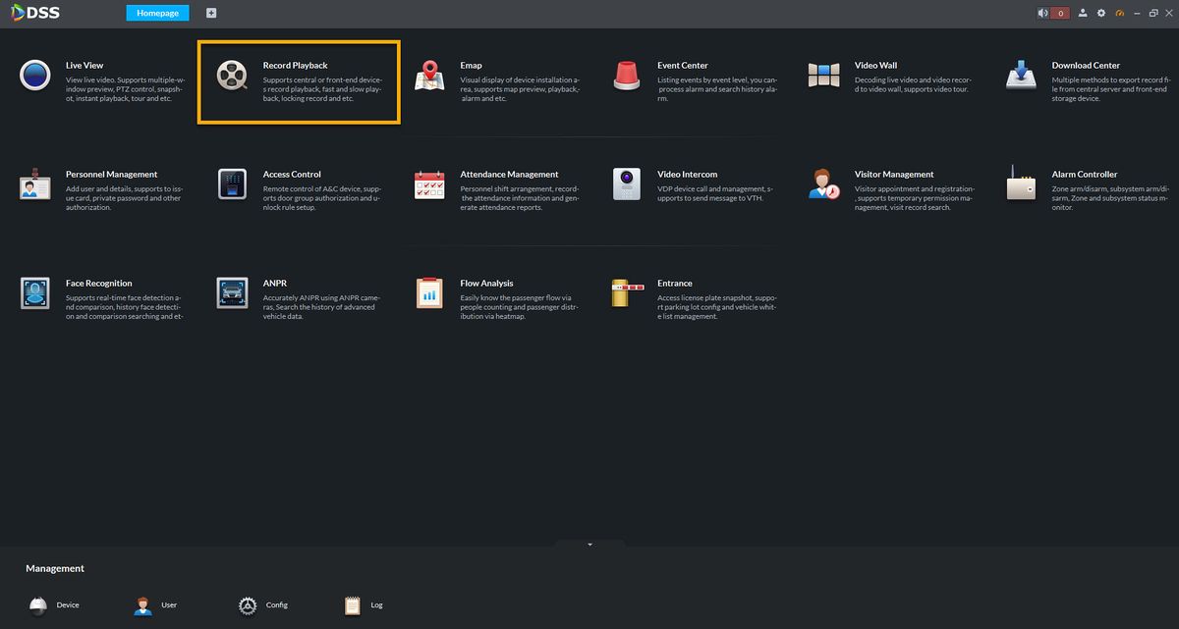
Task: Open Attendance Management calendar icon
Action: click(429, 183)
